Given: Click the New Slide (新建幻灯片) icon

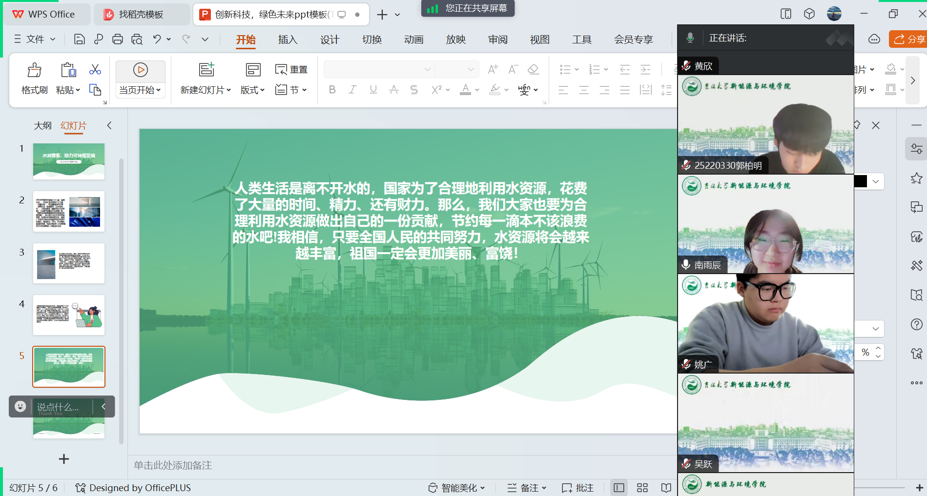Looking at the screenshot, I should 206,70.
